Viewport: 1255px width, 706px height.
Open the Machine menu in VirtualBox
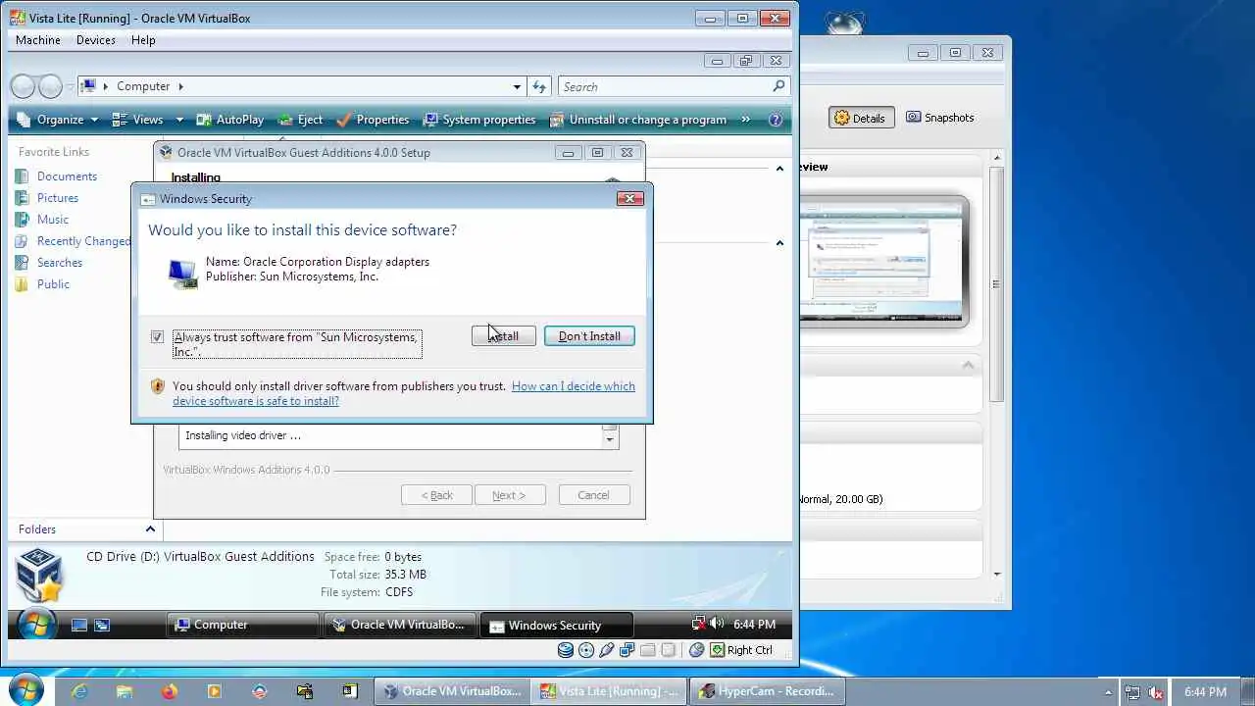tap(38, 40)
